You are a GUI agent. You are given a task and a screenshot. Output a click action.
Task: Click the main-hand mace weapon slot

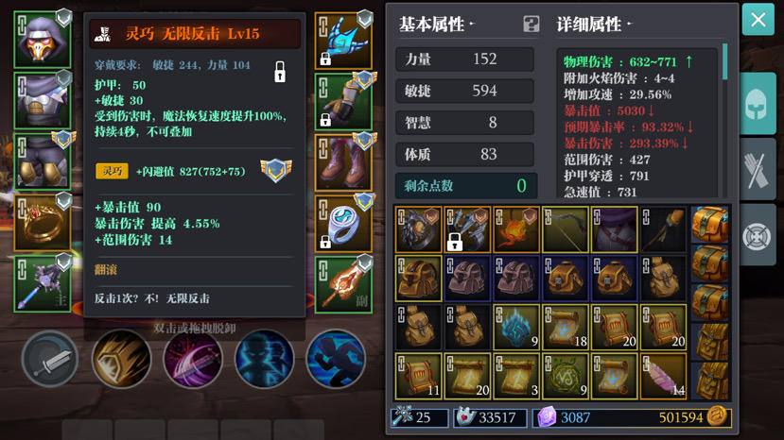click(43, 283)
